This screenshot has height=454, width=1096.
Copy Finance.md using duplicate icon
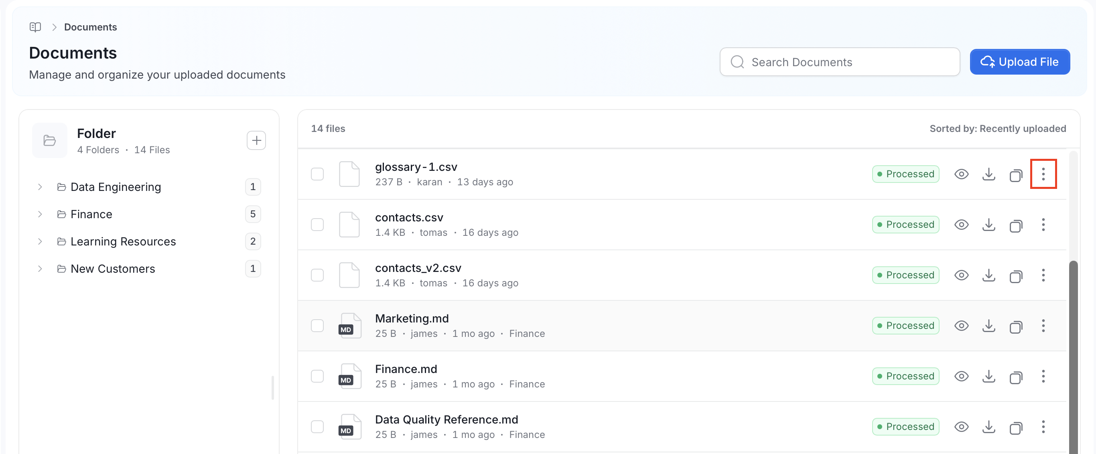(x=1016, y=377)
